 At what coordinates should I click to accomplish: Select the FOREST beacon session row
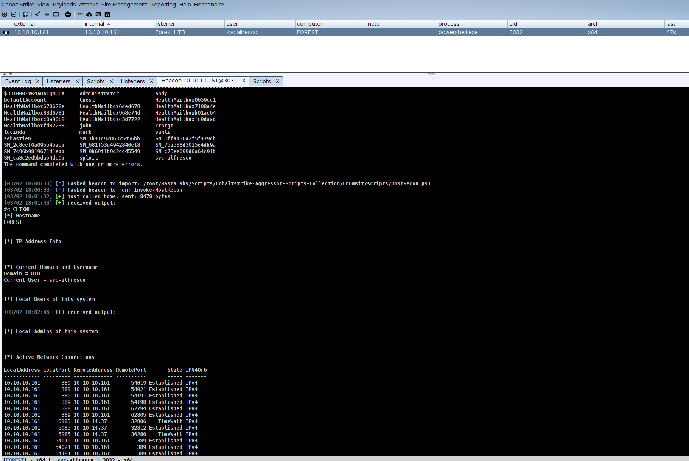tap(227, 32)
